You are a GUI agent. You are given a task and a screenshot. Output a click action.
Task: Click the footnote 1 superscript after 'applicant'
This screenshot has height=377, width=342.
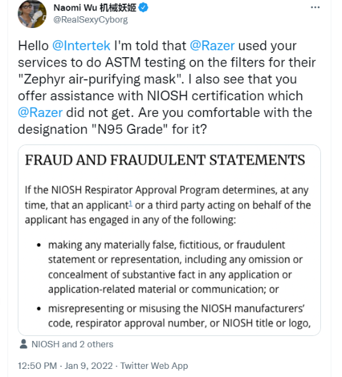pyautogui.click(x=131, y=203)
